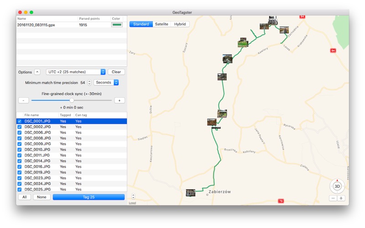Click the minus clock sync button
The image size is (365, 228).
coord(24,100)
